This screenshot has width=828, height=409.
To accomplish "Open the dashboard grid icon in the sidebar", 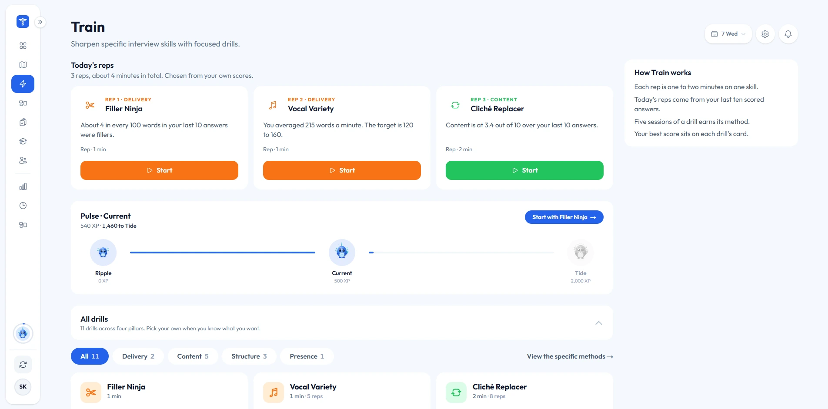I will [23, 46].
